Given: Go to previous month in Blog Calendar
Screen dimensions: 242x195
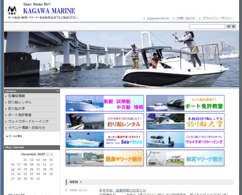Looking at the screenshot, I should click(x=47, y=154).
